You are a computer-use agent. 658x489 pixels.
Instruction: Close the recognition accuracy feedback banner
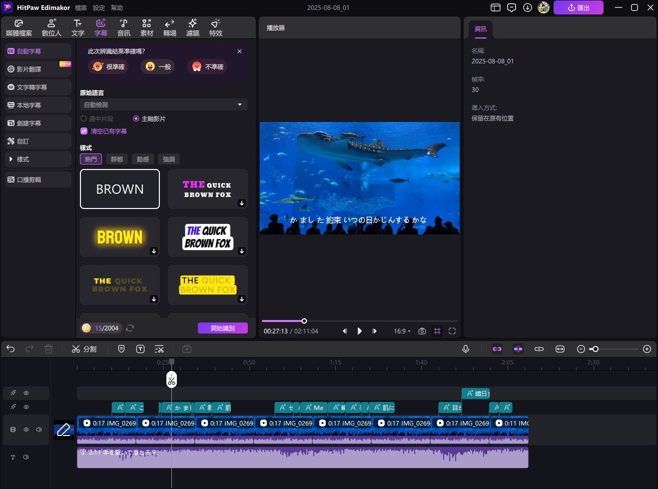[x=239, y=51]
